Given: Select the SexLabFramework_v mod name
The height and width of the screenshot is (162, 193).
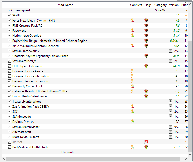Looking at the screenshot, I should tap(26, 51).
